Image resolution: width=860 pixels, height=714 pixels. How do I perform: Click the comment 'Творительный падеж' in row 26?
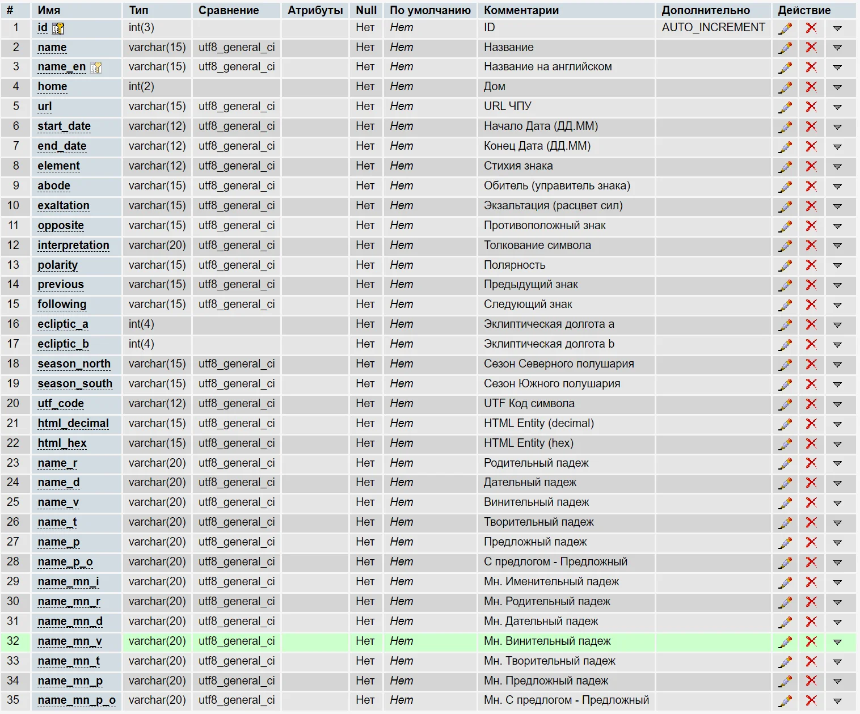pyautogui.click(x=538, y=522)
